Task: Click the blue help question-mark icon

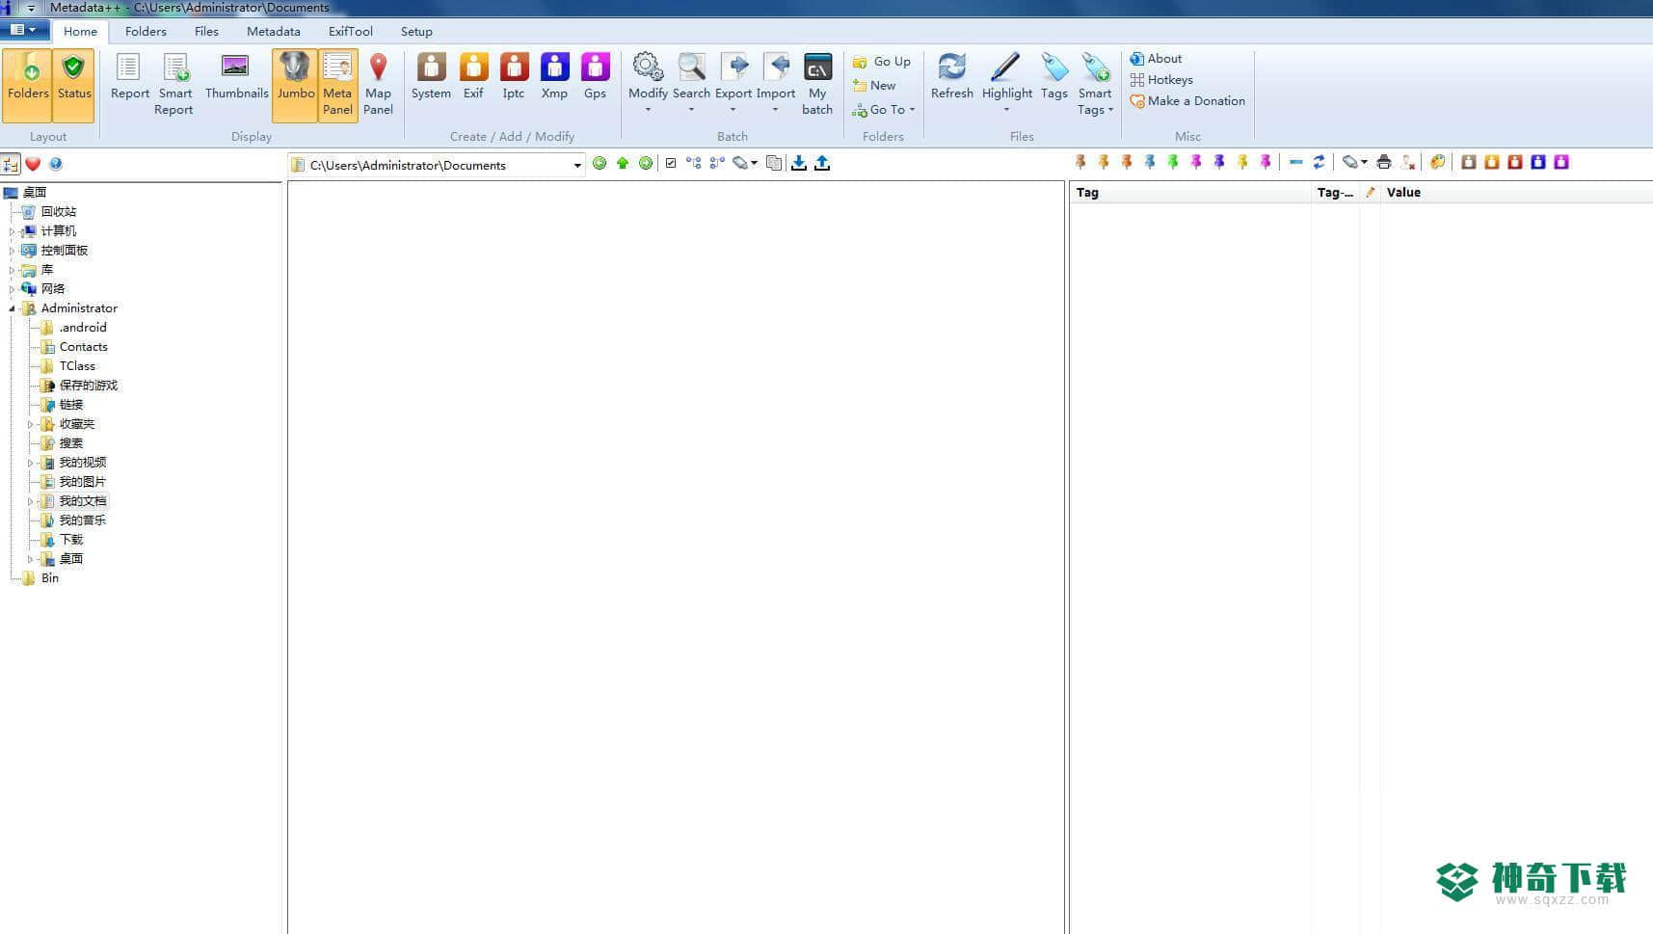Action: 56,165
